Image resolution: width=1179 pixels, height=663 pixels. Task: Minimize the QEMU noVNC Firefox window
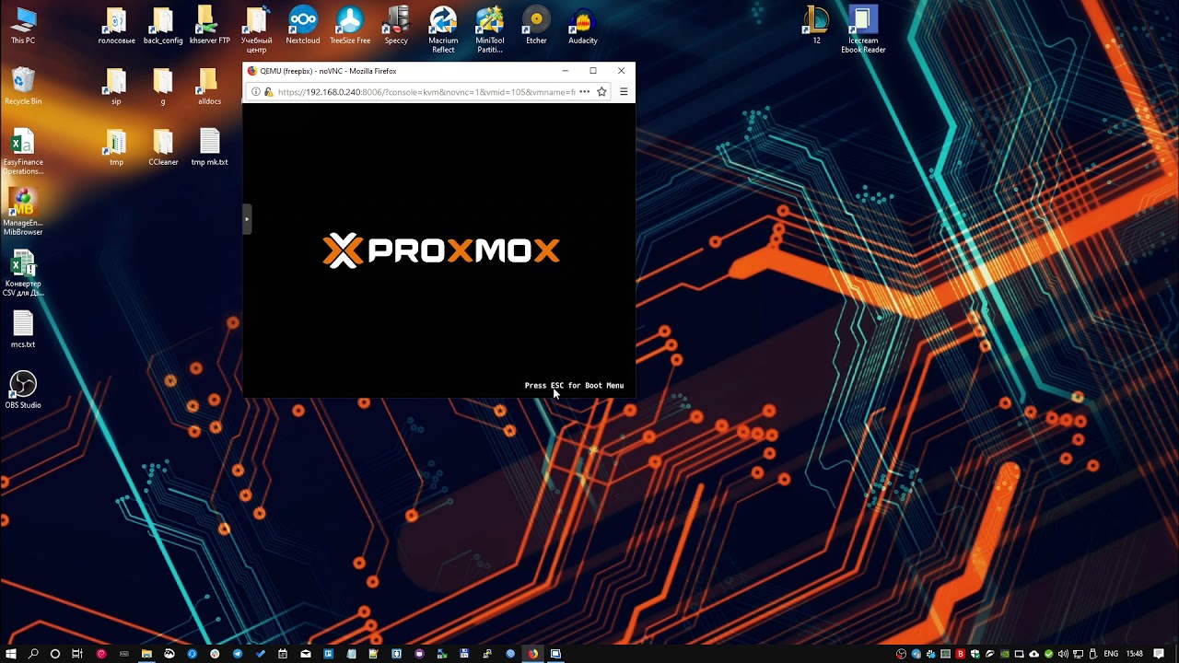click(x=566, y=71)
